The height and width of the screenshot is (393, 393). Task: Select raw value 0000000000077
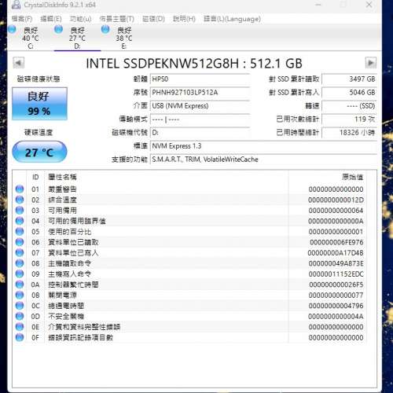pos(336,296)
